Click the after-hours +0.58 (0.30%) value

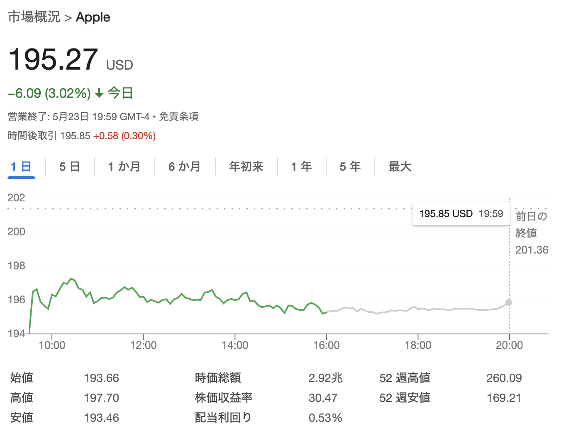pos(124,136)
